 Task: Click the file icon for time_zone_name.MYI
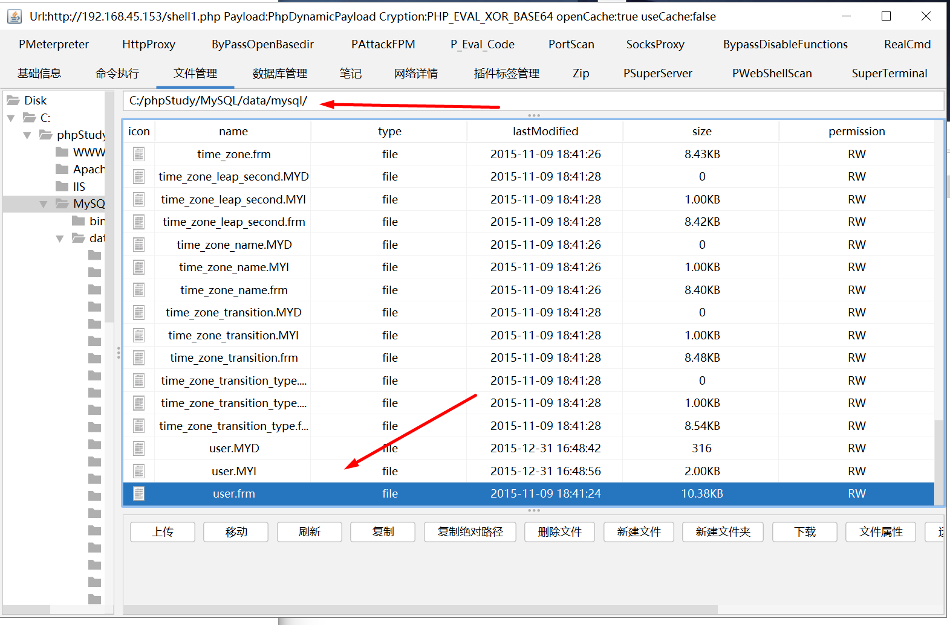[x=138, y=267]
